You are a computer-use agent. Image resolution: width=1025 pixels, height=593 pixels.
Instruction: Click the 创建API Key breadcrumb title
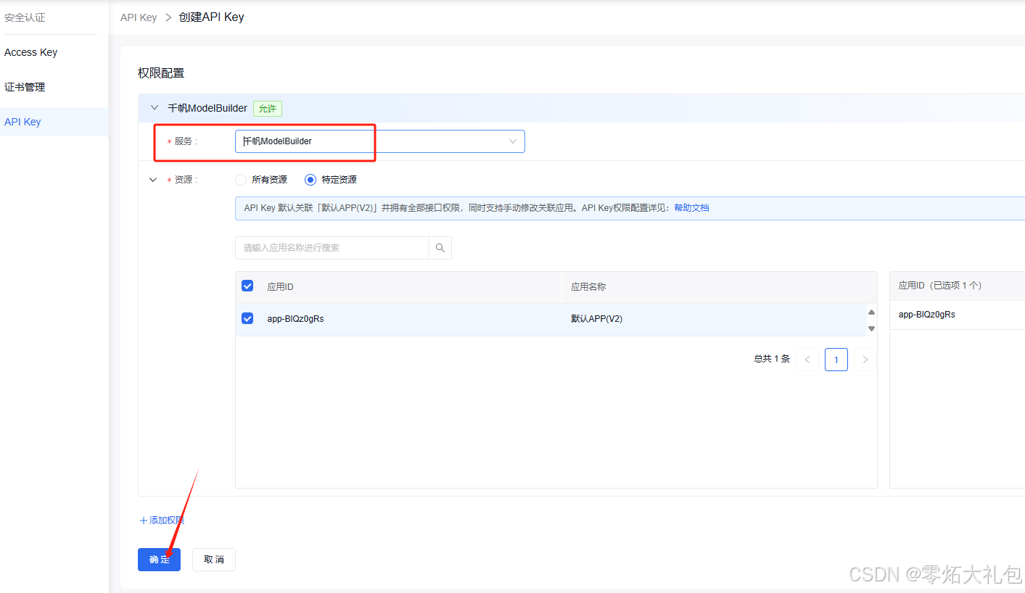tap(211, 17)
